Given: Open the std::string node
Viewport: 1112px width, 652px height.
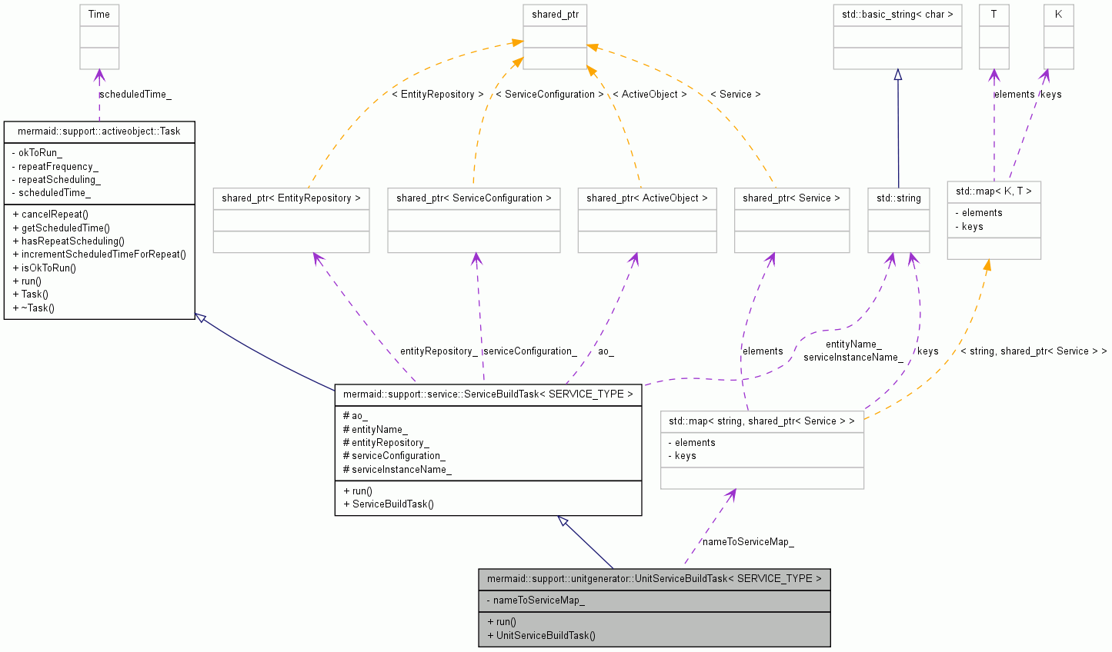Looking at the screenshot, I should [x=899, y=220].
